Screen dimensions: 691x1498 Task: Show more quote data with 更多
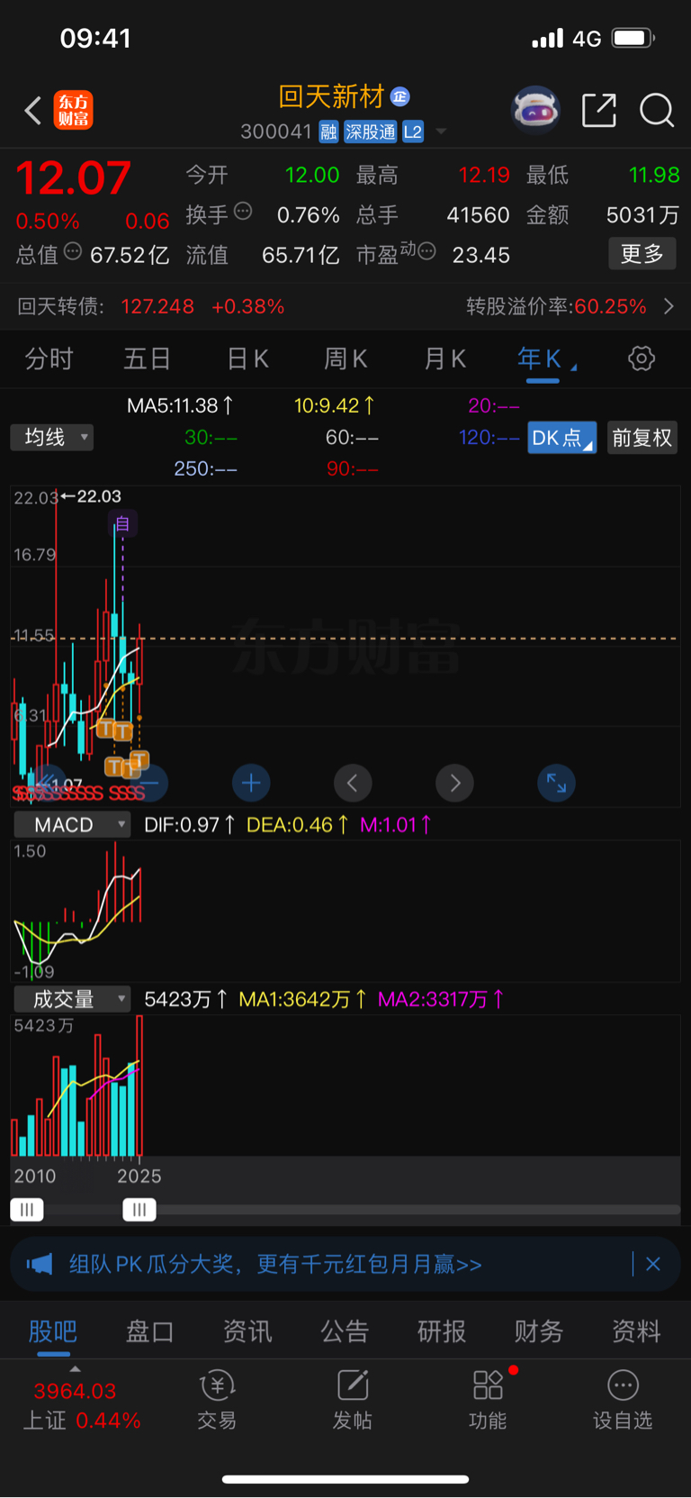pyautogui.click(x=642, y=254)
